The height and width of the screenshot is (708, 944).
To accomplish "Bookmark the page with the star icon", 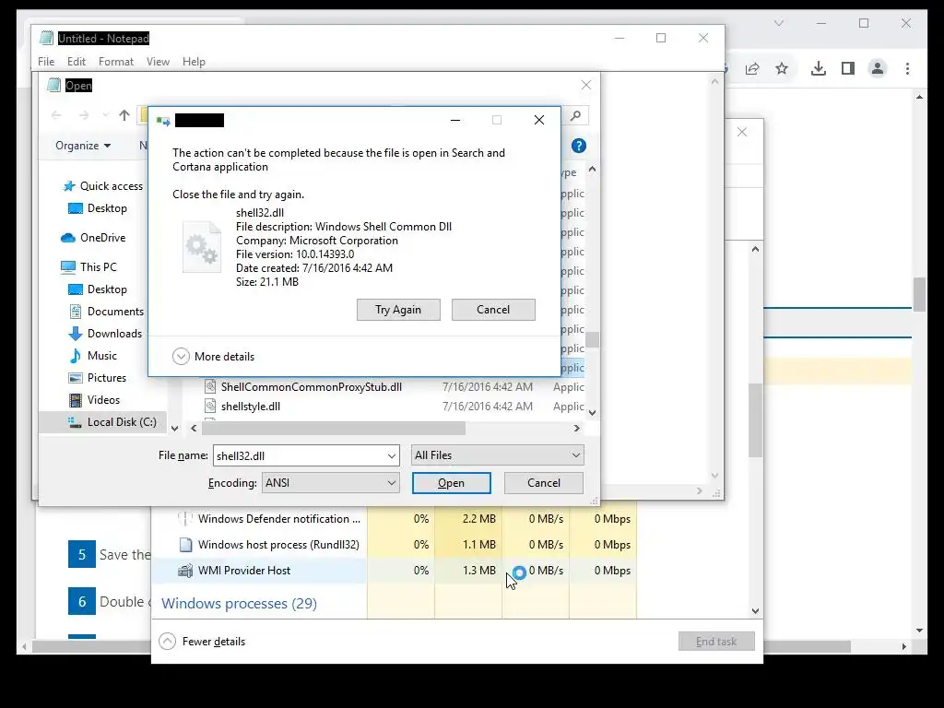I will pyautogui.click(x=782, y=68).
